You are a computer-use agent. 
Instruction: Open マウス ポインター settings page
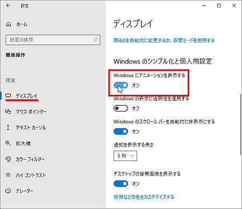pyautogui.click(x=31, y=112)
